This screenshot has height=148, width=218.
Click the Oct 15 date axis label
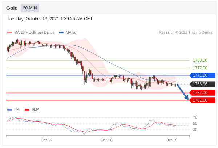pyautogui.click(x=46, y=140)
